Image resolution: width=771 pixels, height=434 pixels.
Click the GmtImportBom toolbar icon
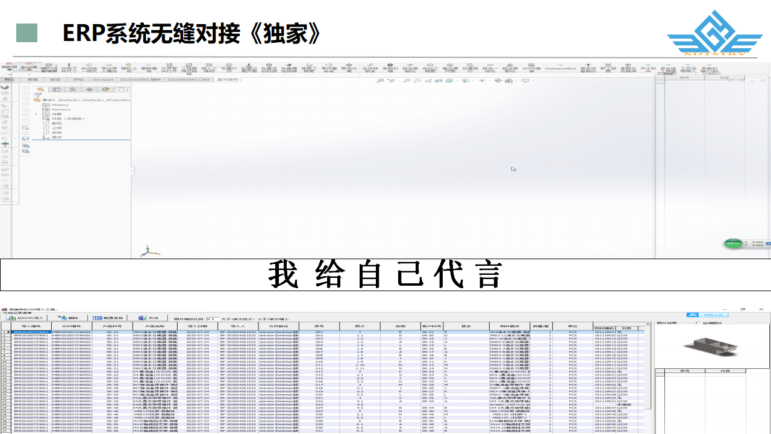560,68
